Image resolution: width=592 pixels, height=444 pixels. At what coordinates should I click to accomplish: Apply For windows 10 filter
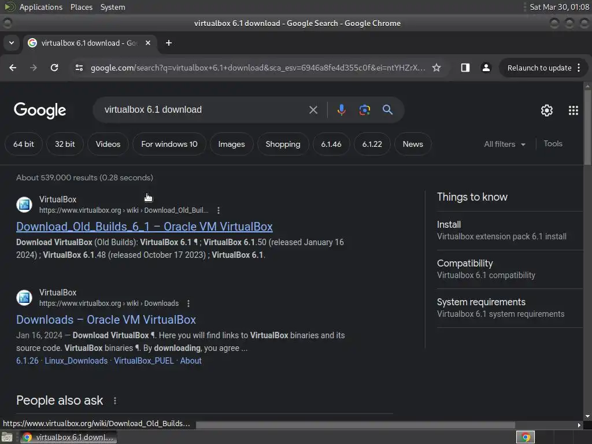(169, 144)
